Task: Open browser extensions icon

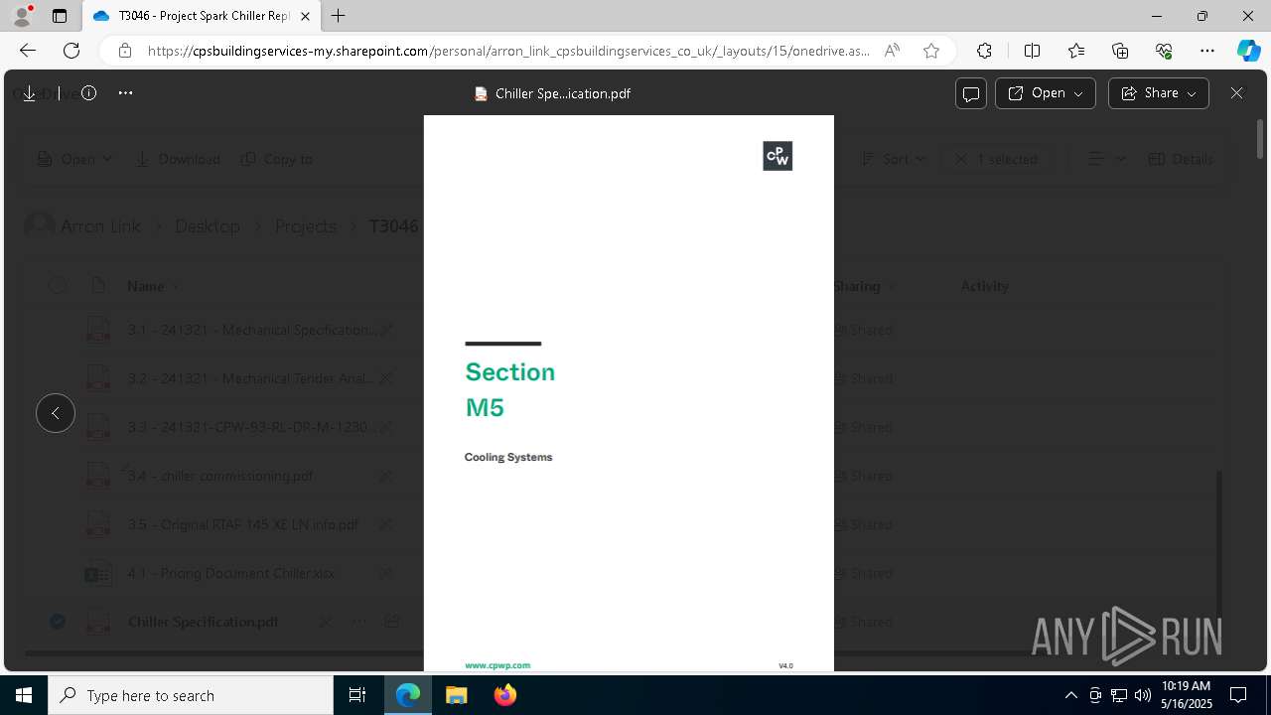Action: point(984,51)
